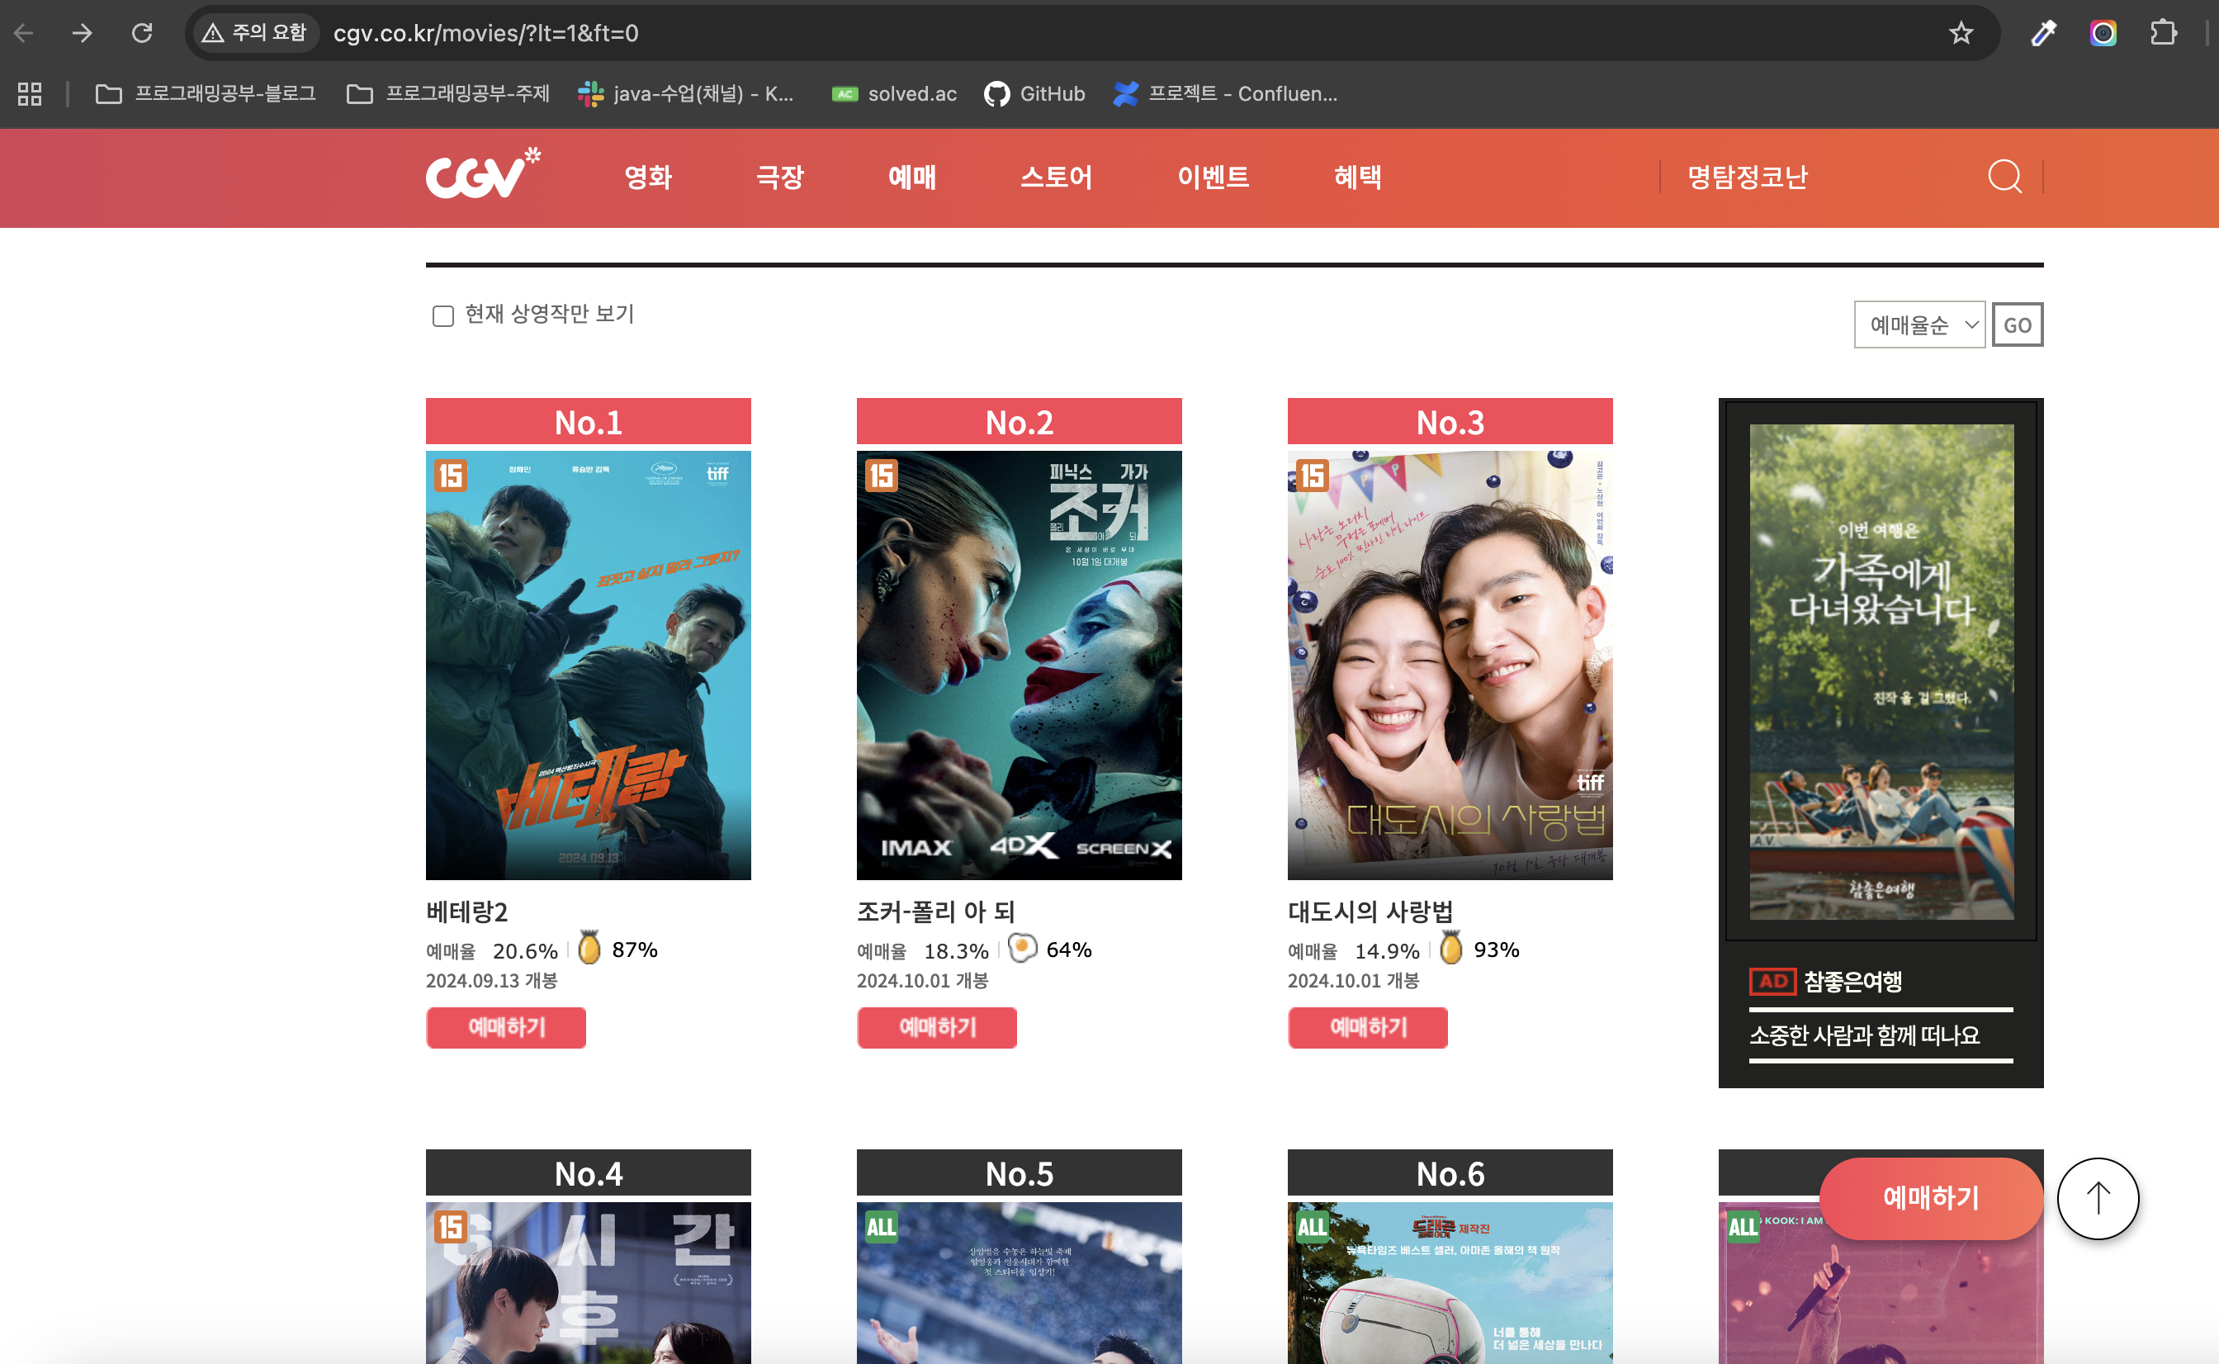Expand the 예매율순 sort dropdown
2219x1364 pixels.
[x=1919, y=324]
